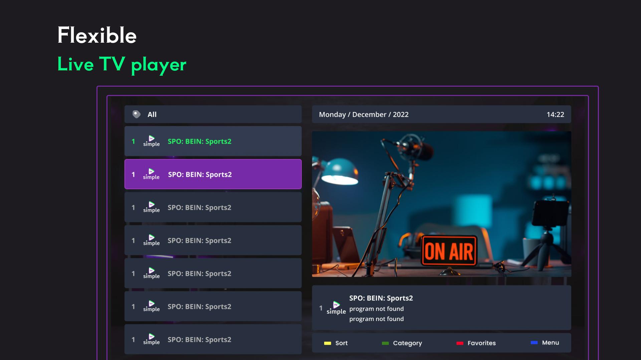Click the 'Flexible' heading

pos(97,35)
